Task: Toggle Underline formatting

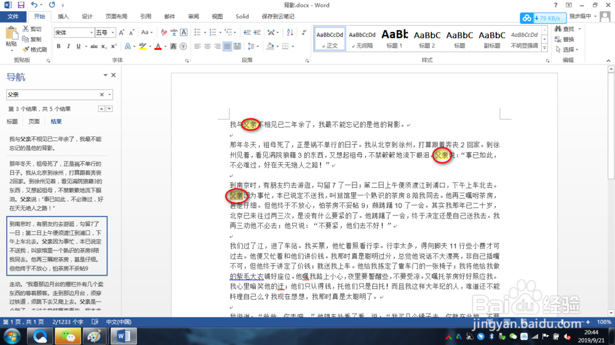Action: coord(78,46)
